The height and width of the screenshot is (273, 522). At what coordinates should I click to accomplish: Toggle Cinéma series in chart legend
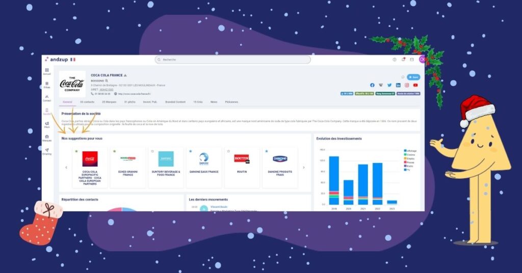point(410,155)
